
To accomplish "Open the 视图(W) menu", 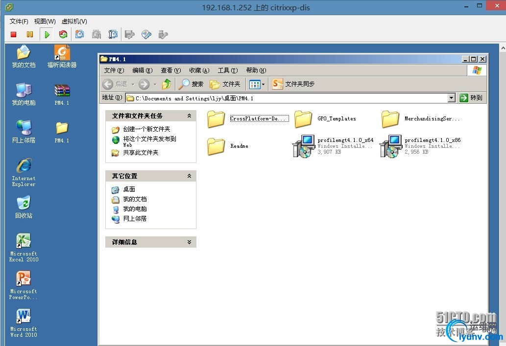I will [x=45, y=21].
